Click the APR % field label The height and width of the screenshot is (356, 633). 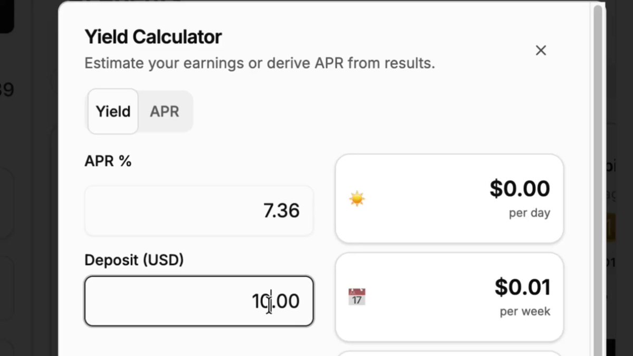coord(108,161)
